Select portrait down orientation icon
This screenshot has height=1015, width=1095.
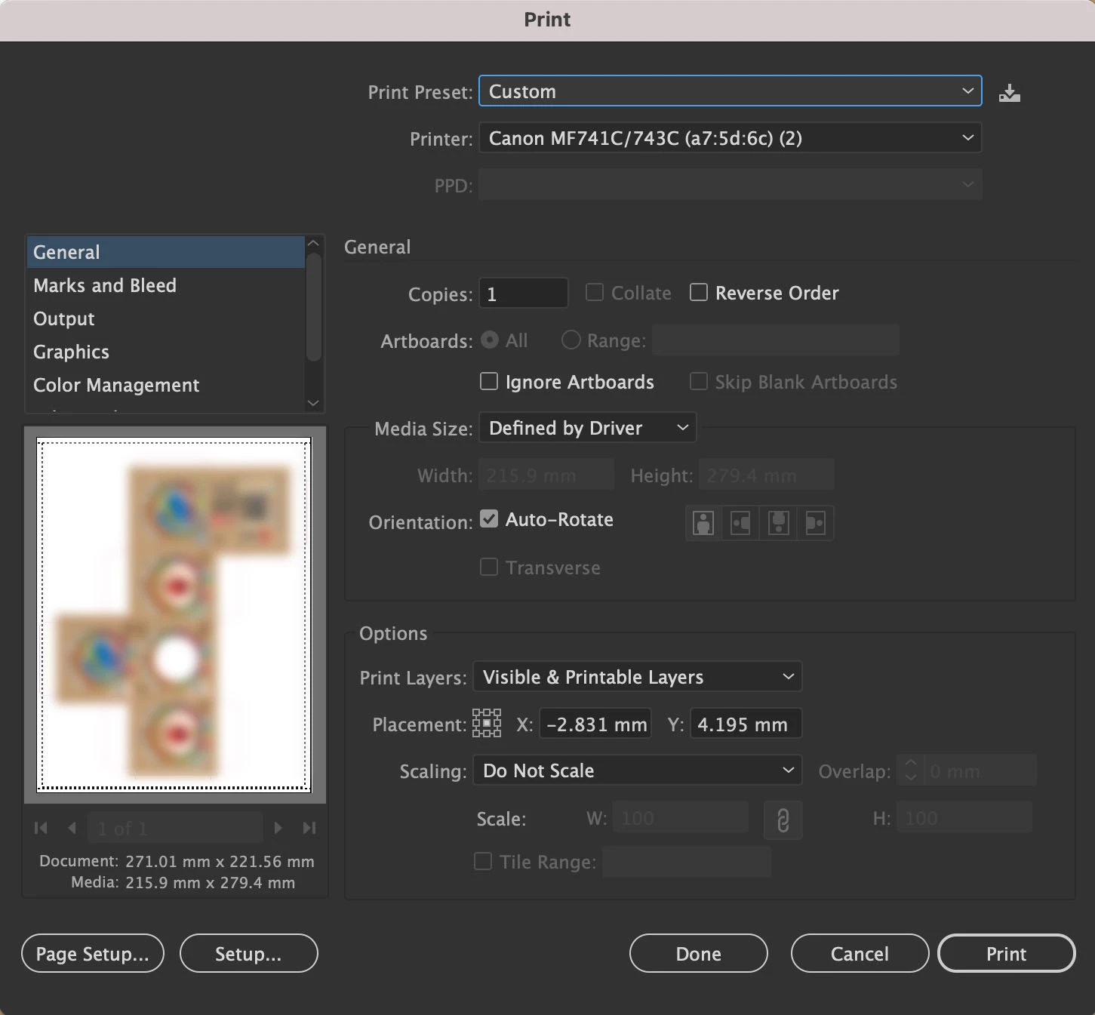[778, 523]
